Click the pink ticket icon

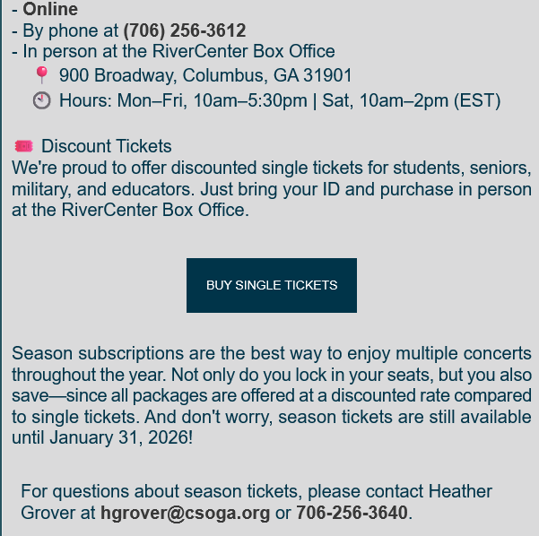[x=23, y=146]
